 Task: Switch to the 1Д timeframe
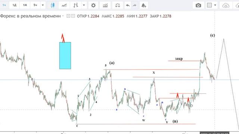[14, 5]
